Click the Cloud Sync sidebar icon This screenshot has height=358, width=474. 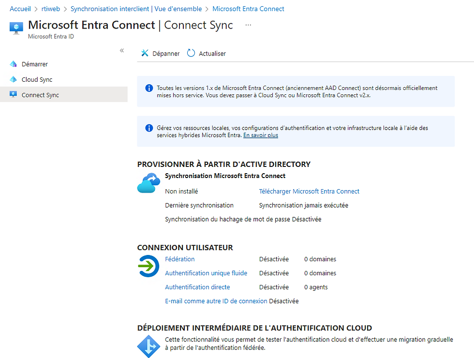(14, 79)
